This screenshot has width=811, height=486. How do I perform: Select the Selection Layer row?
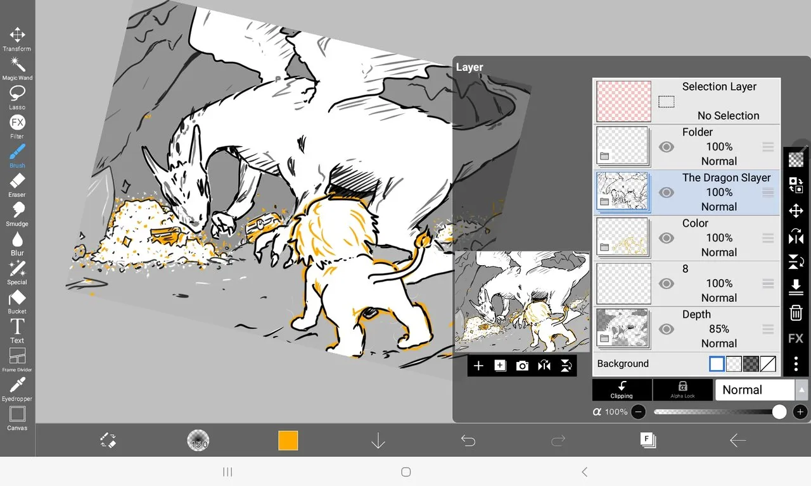pos(686,101)
